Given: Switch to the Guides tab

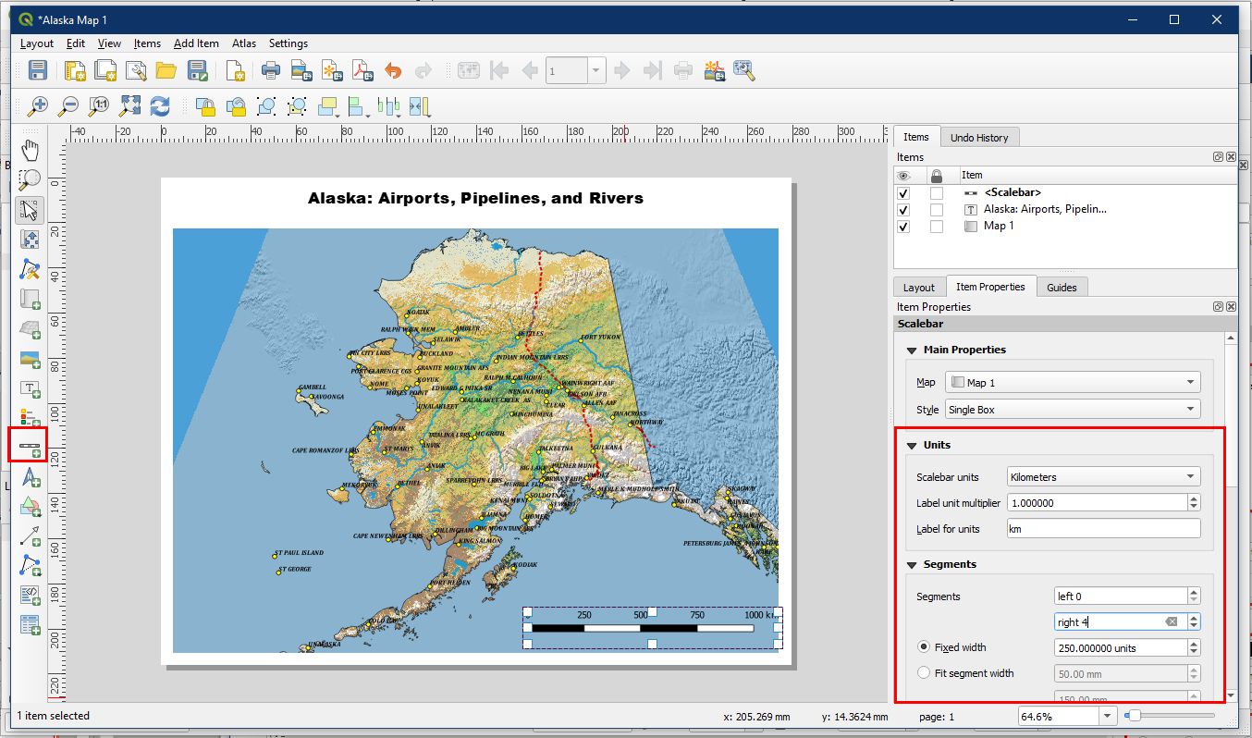Looking at the screenshot, I should click(1062, 288).
